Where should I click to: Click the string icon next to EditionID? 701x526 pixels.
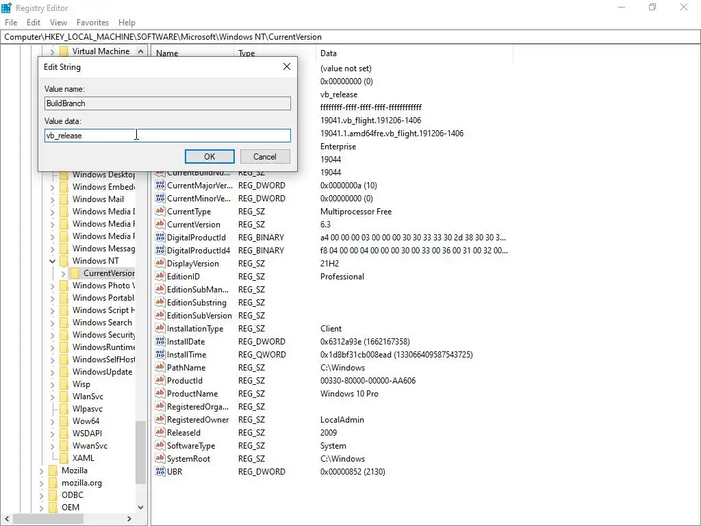click(x=160, y=276)
